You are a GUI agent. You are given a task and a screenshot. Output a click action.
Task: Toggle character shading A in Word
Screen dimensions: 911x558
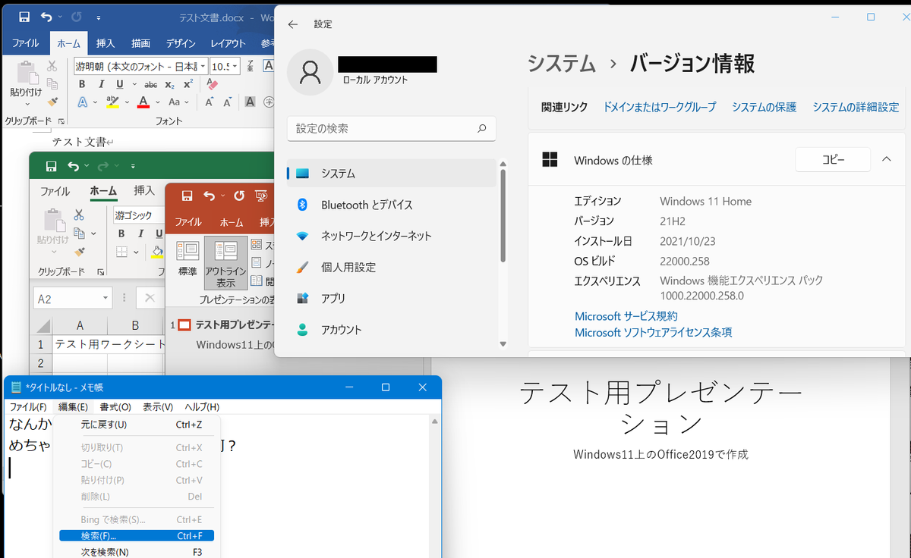pyautogui.click(x=250, y=102)
